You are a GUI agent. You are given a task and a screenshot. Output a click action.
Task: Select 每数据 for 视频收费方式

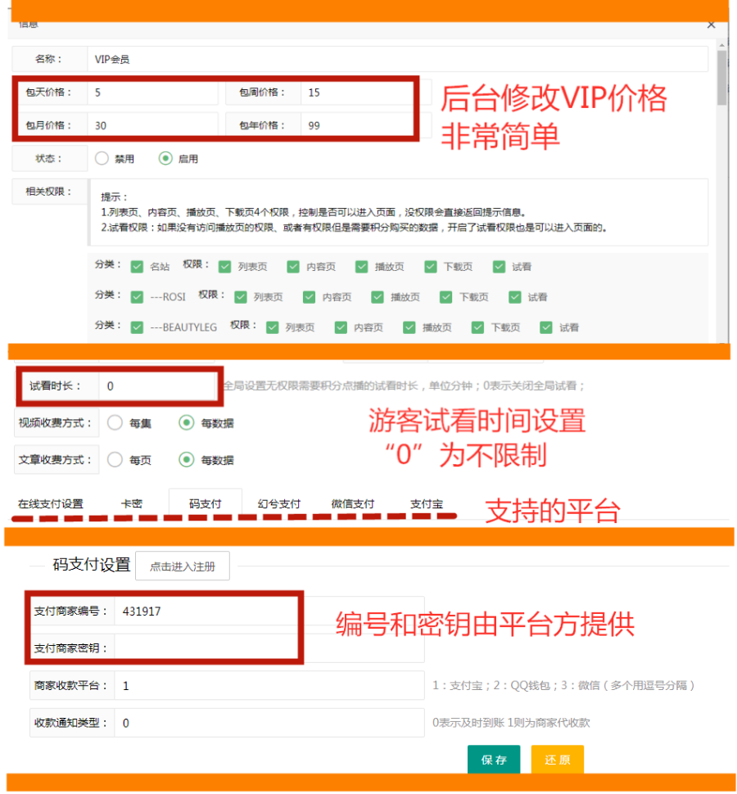point(187,423)
